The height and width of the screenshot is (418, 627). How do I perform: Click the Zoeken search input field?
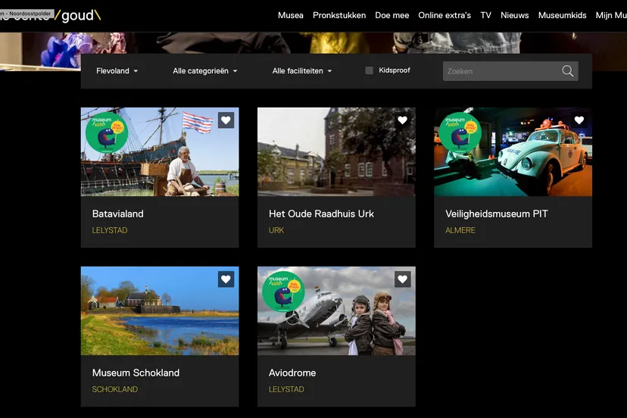tap(500, 71)
